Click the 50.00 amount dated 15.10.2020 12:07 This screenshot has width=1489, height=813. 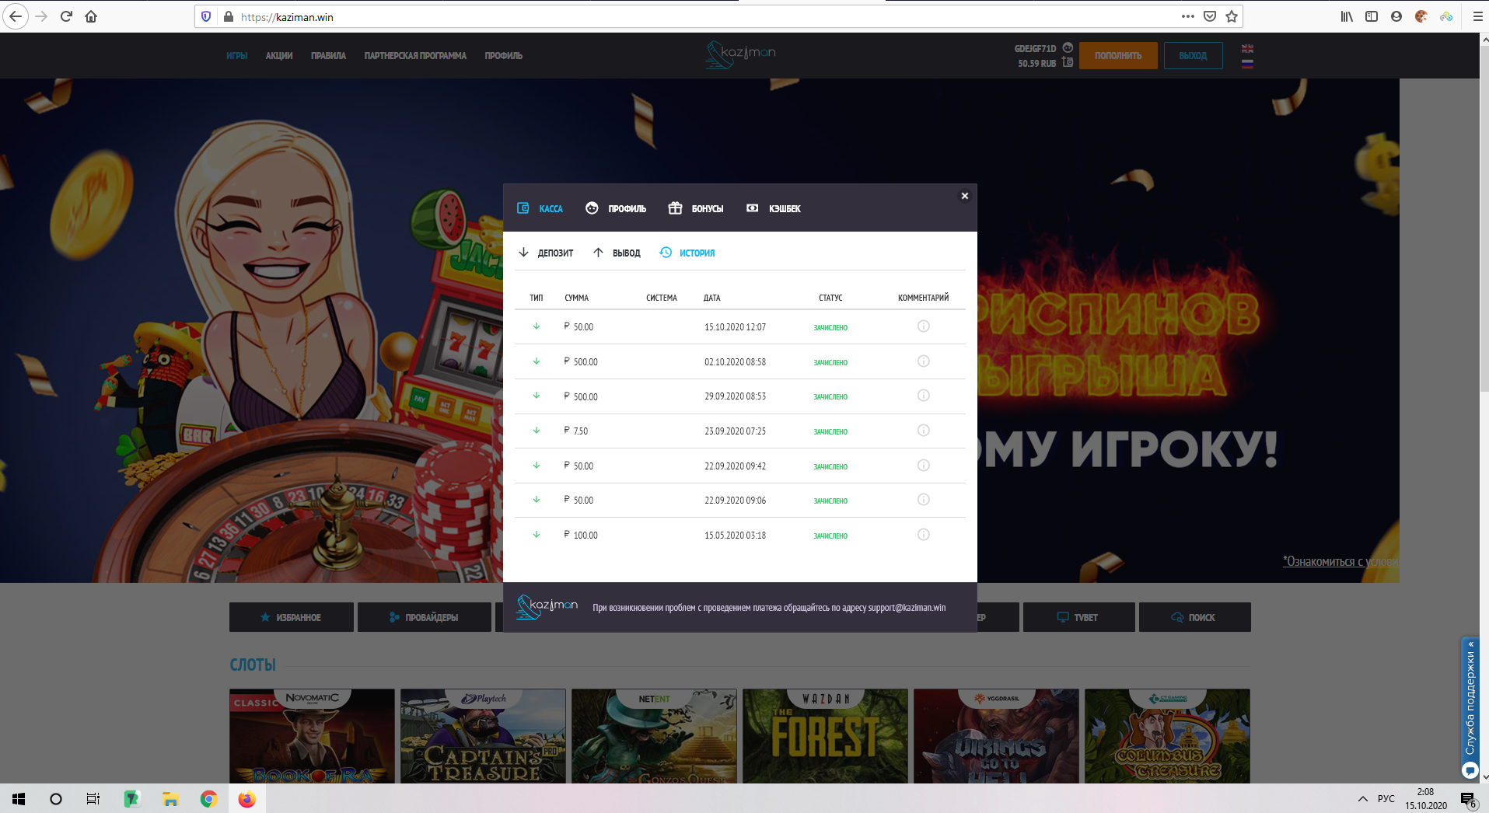[x=578, y=326]
